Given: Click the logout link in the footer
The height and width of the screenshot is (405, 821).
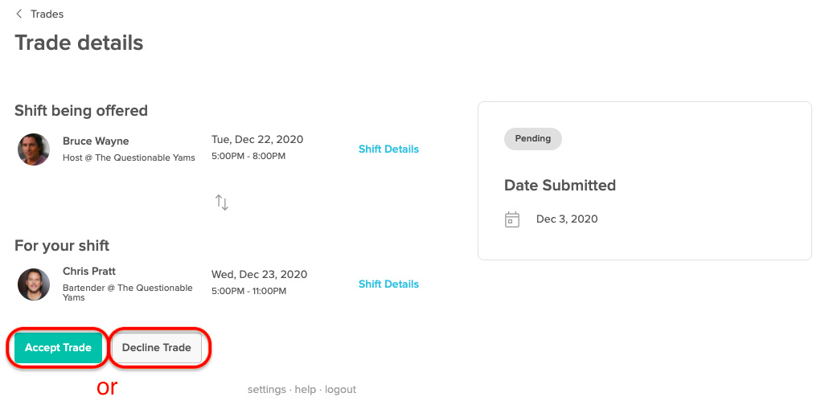Looking at the screenshot, I should [x=340, y=390].
